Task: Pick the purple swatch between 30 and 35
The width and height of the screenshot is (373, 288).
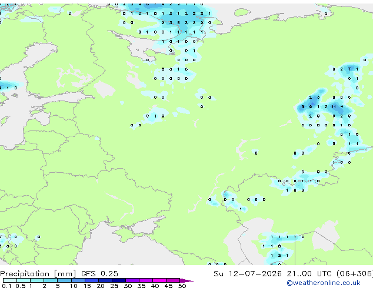Action: coord(132,280)
